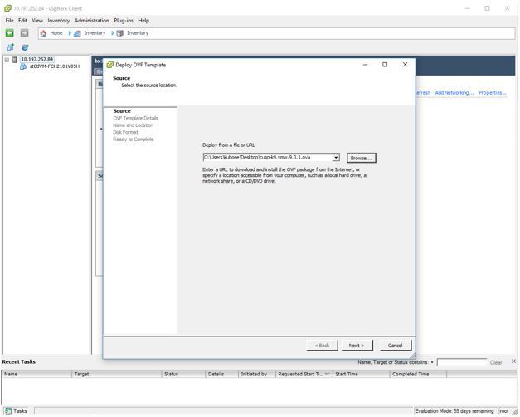Image resolution: width=520 pixels, height=417 pixels.
Task: Click the Next > button
Action: tap(357, 346)
